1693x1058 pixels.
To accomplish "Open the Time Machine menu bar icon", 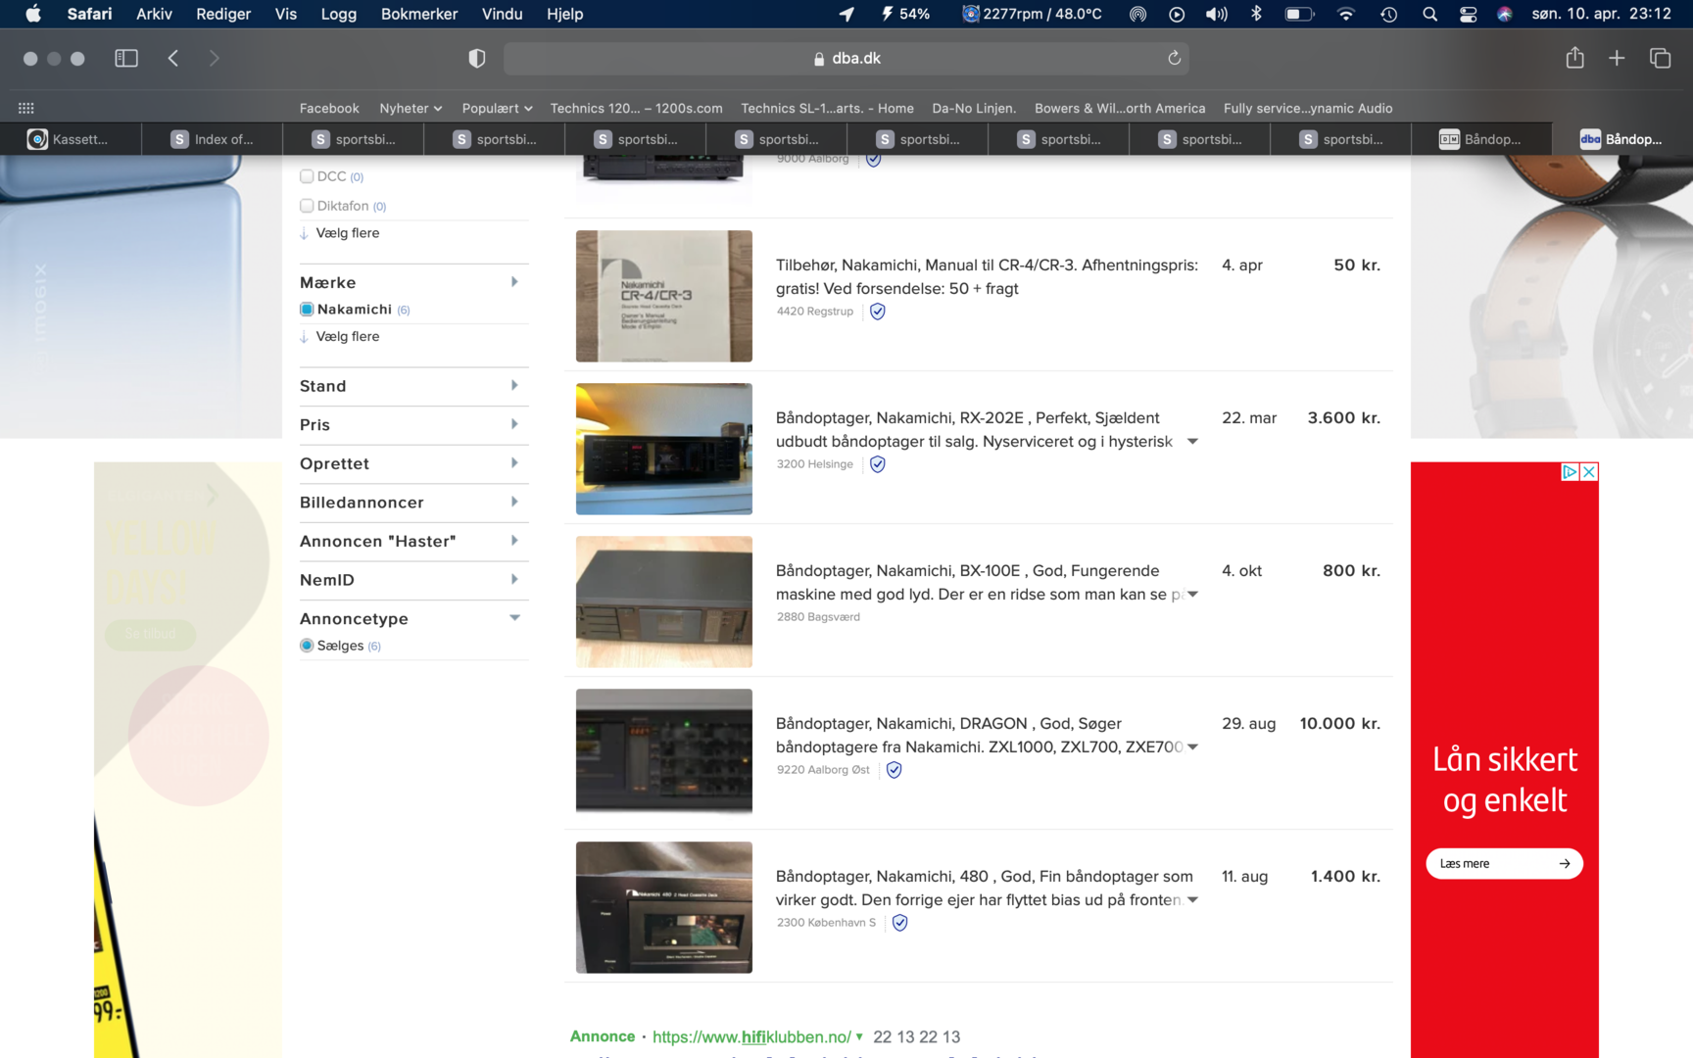I will (1388, 14).
